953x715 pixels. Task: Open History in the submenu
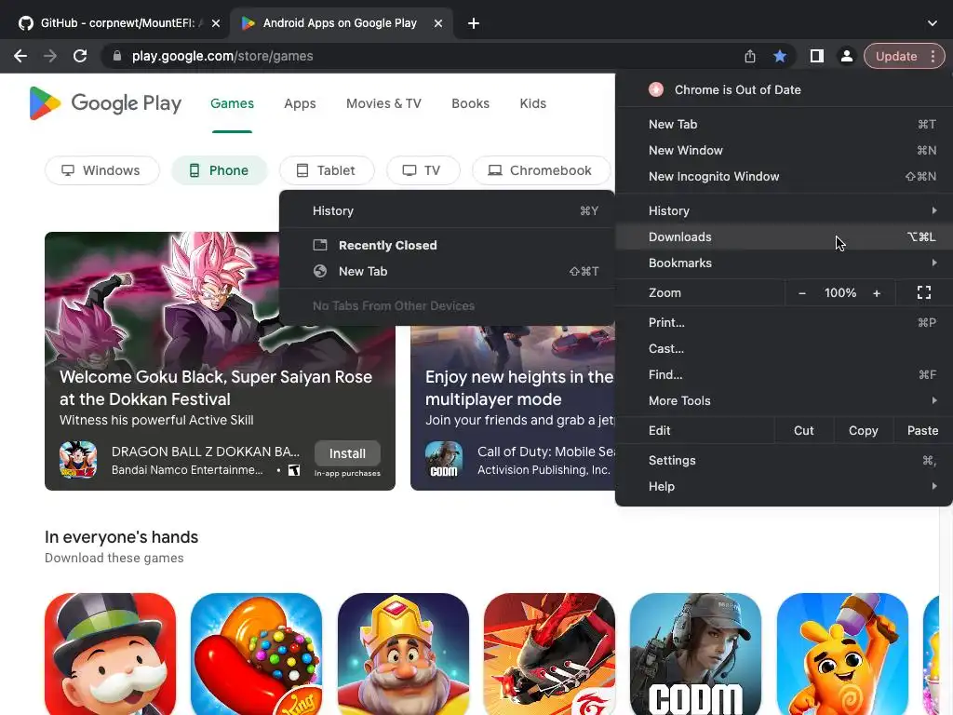447,210
